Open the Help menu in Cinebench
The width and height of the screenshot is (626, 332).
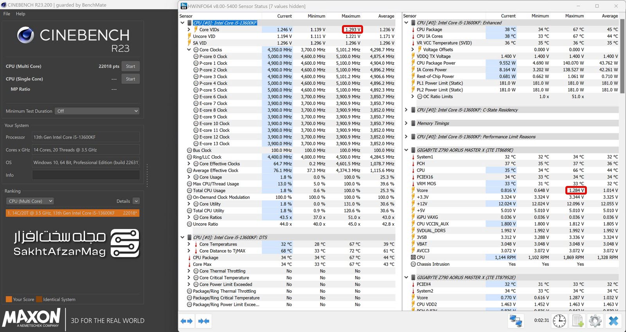(20, 14)
